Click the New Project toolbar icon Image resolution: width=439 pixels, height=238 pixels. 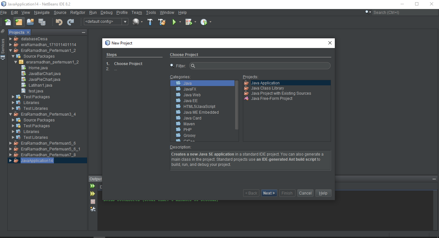pyautogui.click(x=19, y=22)
